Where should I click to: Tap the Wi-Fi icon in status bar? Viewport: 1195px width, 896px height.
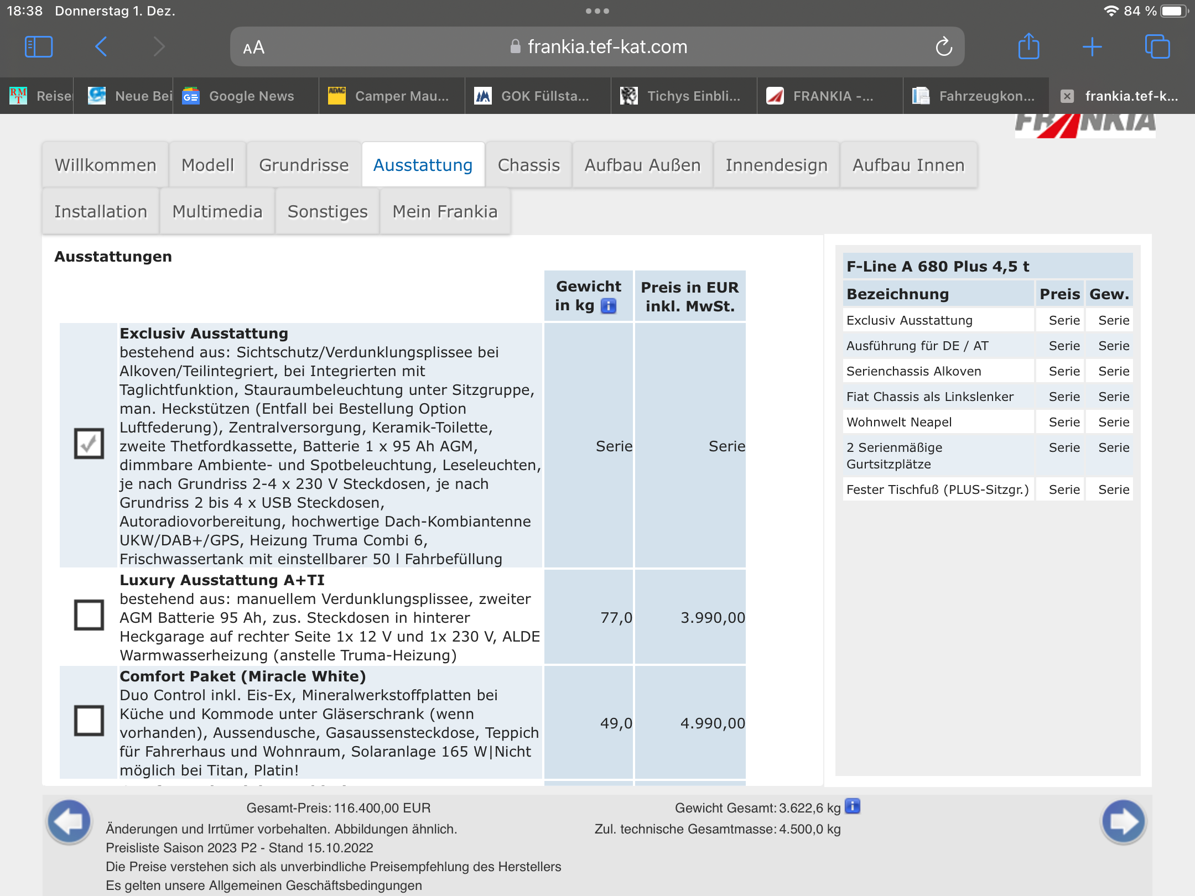1111,11
